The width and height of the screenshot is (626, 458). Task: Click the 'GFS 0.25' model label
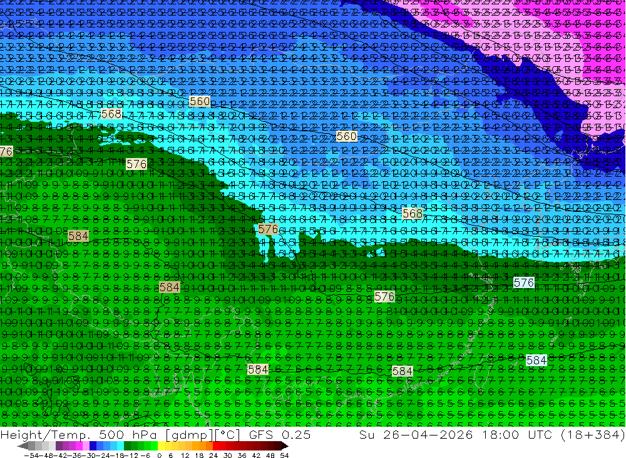[279, 435]
